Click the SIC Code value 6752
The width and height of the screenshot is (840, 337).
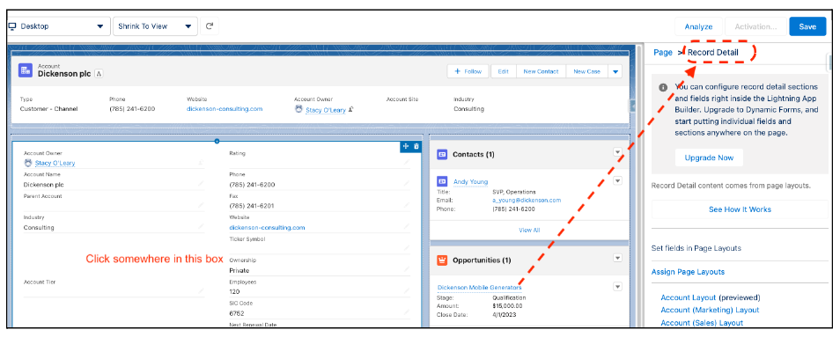237,313
